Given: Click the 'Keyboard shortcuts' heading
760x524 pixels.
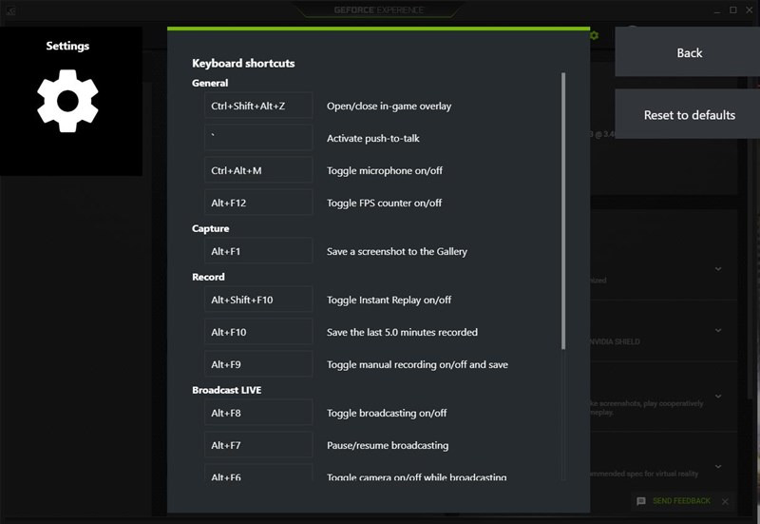Looking at the screenshot, I should point(243,64).
